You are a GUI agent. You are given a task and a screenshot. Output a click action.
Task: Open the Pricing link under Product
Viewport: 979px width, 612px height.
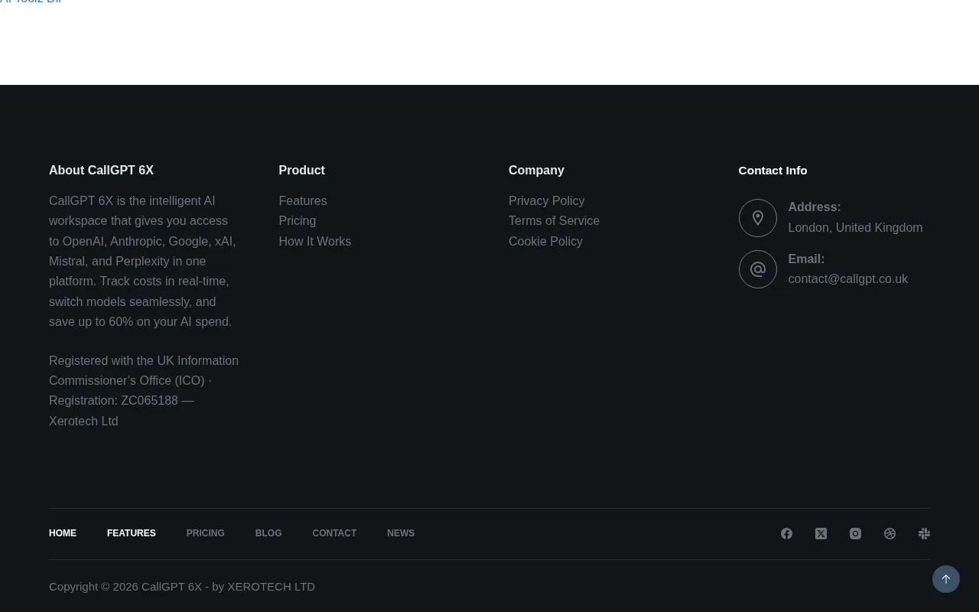[298, 220]
